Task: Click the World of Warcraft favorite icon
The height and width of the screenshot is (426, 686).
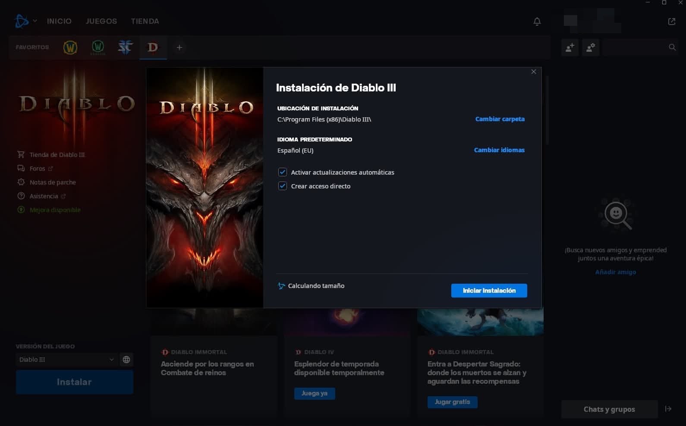Action: pos(70,47)
